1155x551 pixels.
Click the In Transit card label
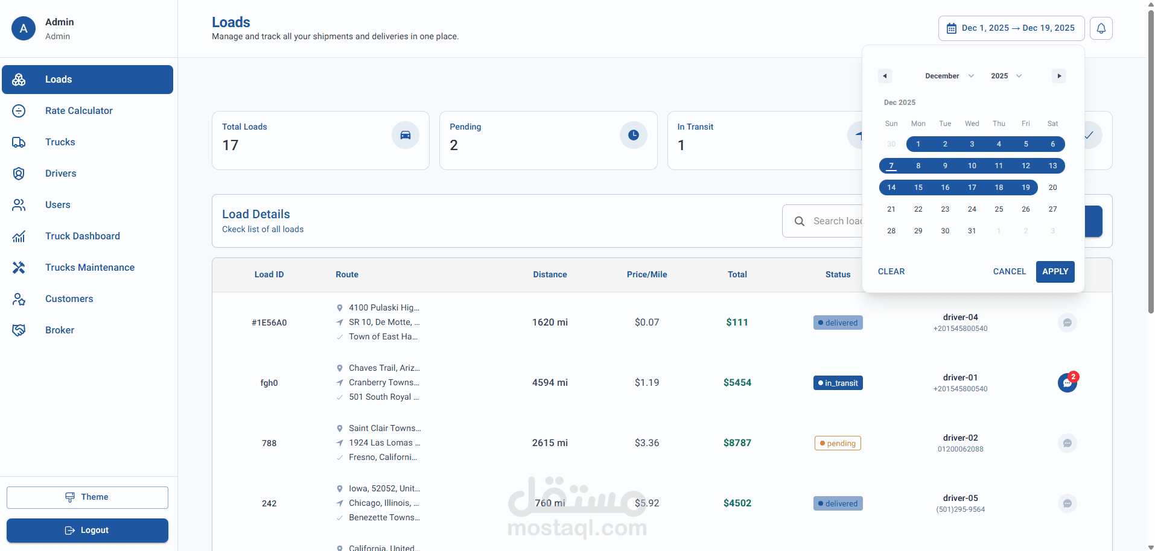click(695, 127)
